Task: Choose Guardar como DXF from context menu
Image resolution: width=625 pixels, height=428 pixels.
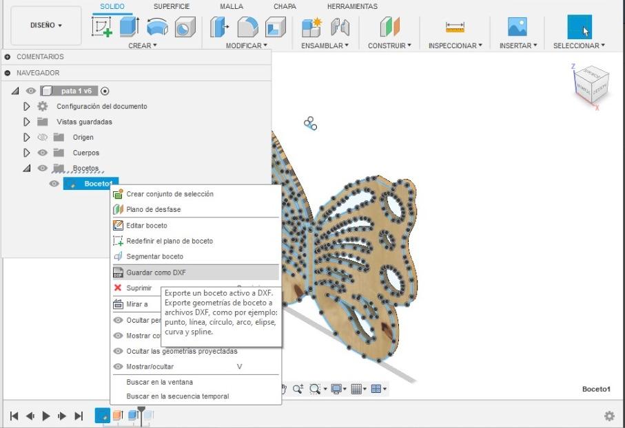Action: tap(196, 272)
